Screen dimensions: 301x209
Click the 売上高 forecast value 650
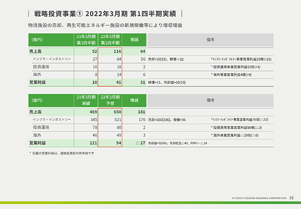click(117, 112)
